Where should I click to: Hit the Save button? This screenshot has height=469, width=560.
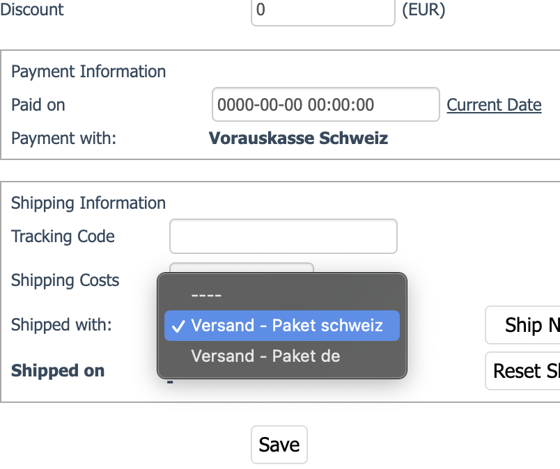tap(279, 445)
